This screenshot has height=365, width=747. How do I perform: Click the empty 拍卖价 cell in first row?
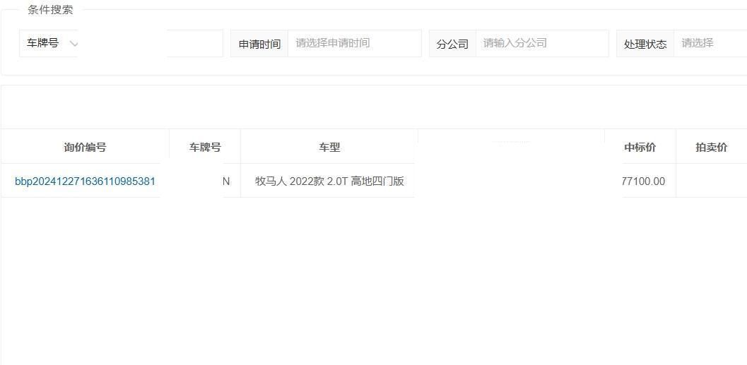pos(711,181)
